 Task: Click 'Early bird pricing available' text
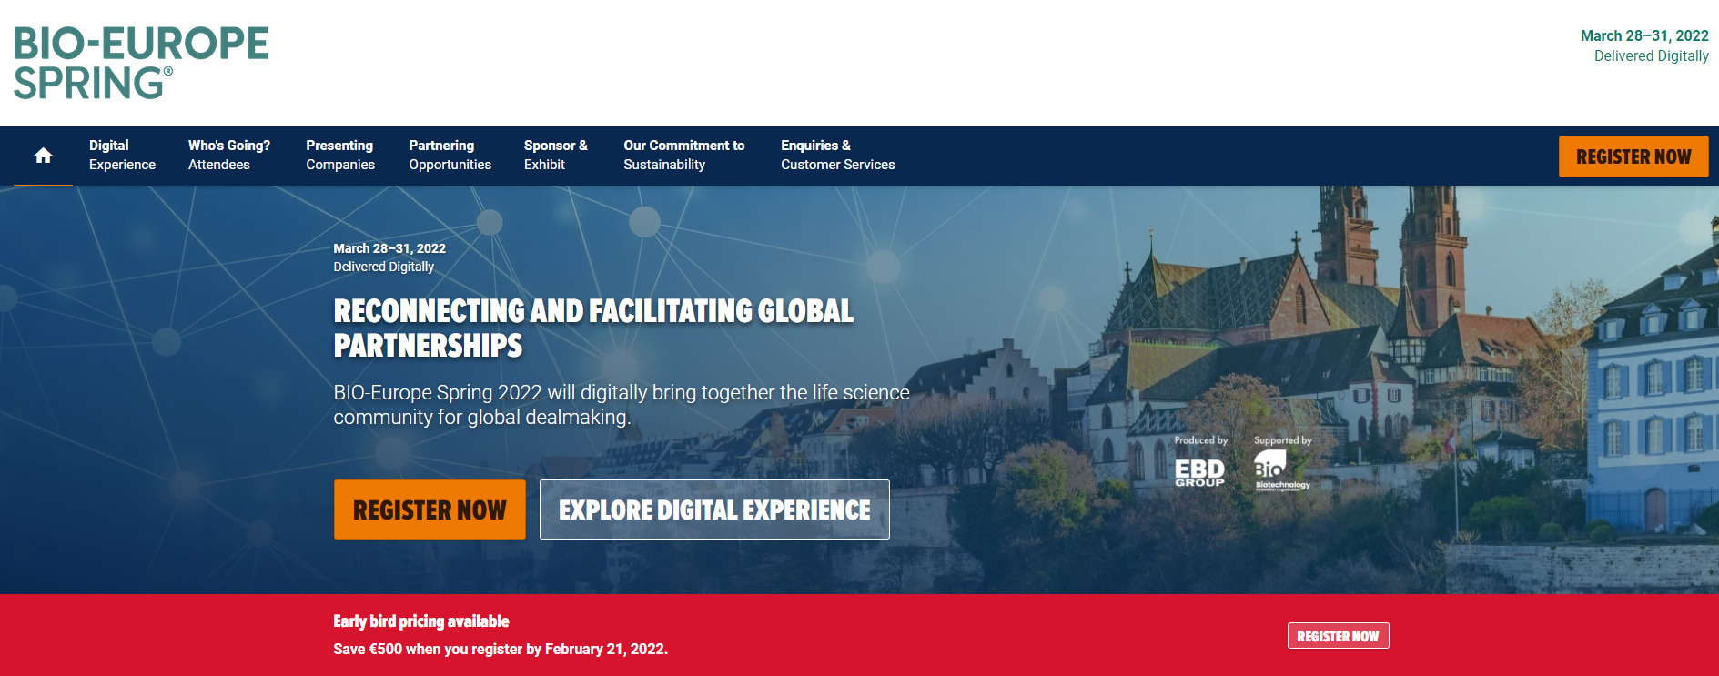click(421, 621)
